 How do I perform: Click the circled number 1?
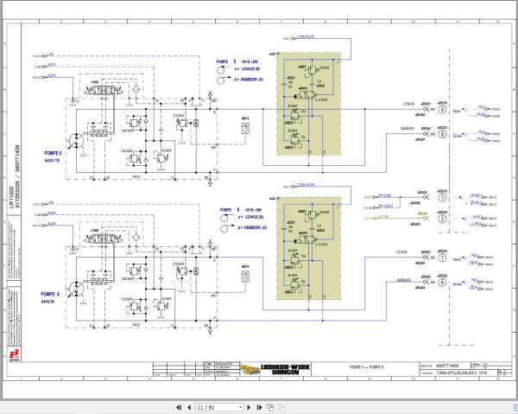(x=442, y=198)
